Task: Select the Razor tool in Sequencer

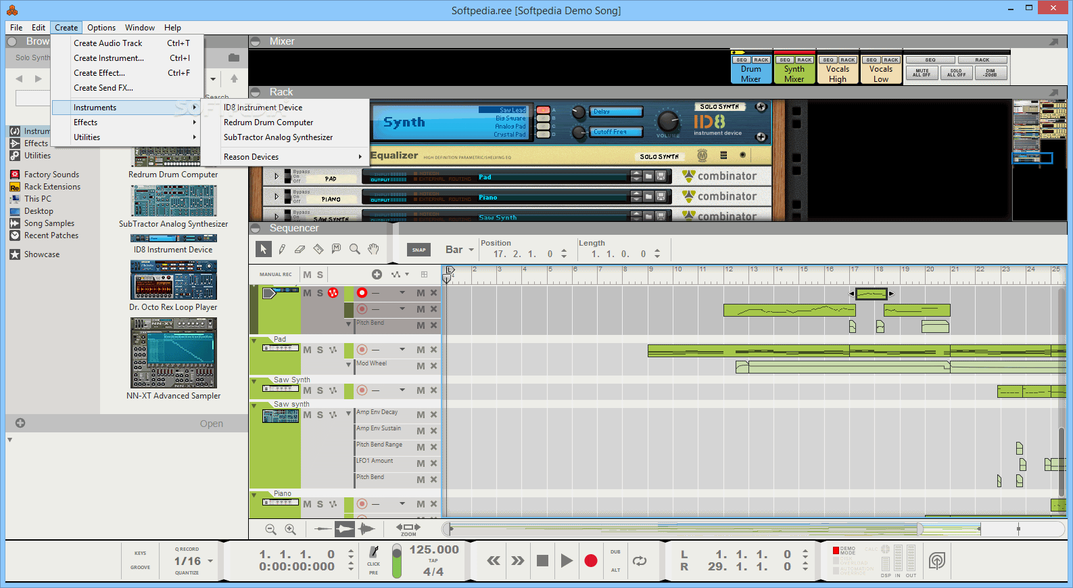Action: pyautogui.click(x=318, y=249)
